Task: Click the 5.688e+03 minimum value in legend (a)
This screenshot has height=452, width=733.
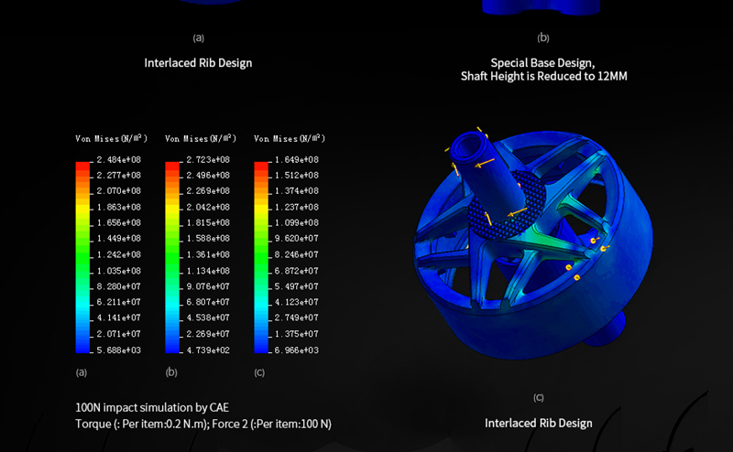Action: pyautogui.click(x=121, y=350)
